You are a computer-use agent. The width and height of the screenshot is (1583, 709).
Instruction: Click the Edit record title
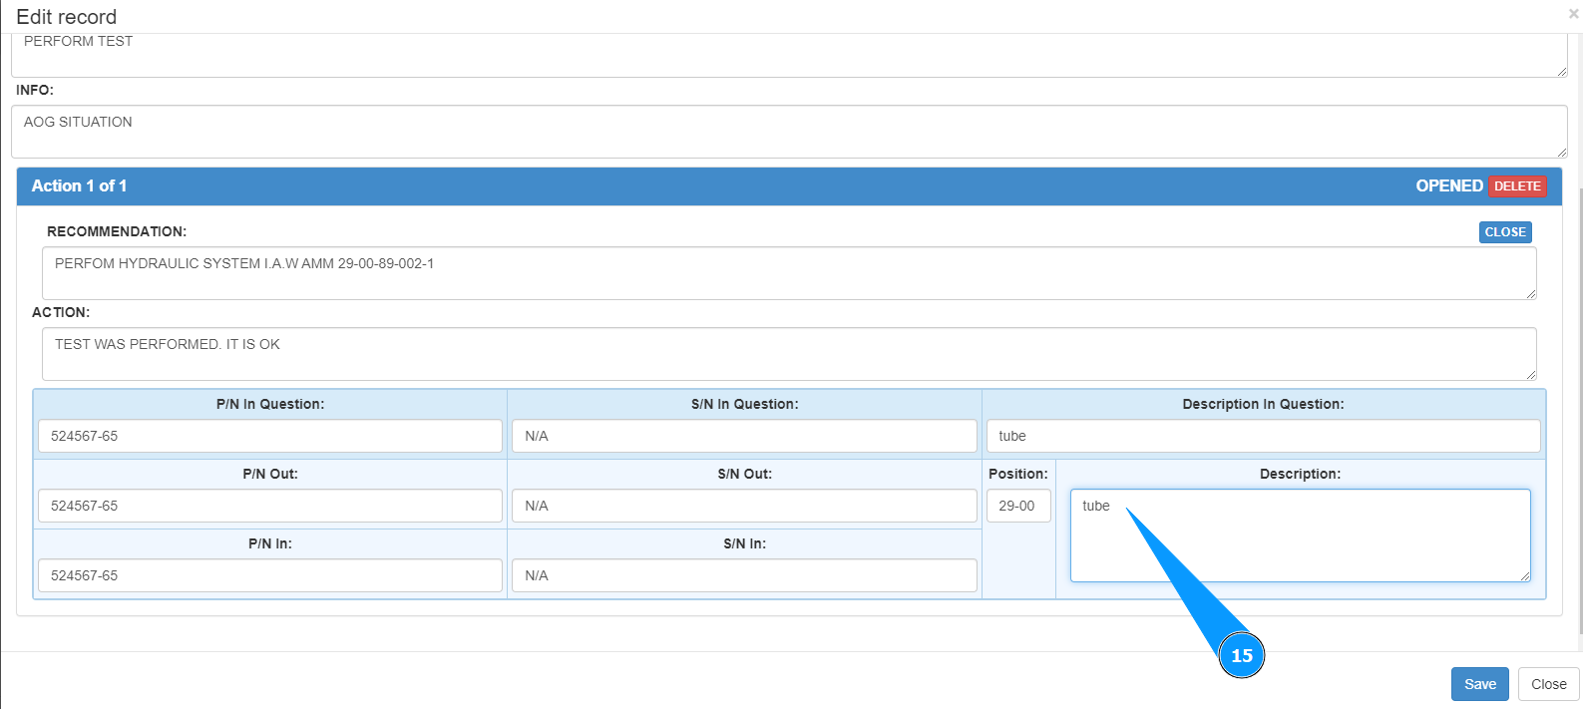tap(66, 17)
